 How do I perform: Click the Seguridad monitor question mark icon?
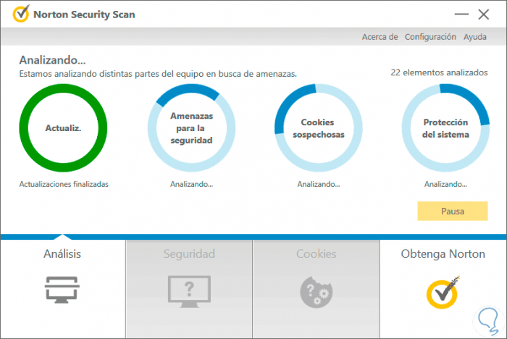pos(189,291)
